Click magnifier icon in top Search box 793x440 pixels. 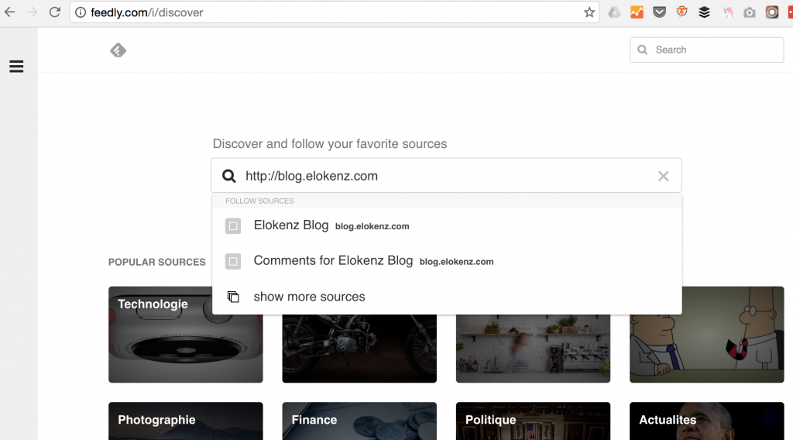click(642, 50)
